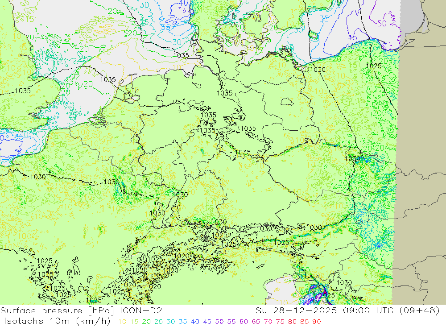Select the purple 50 value in legend

tap(219, 322)
